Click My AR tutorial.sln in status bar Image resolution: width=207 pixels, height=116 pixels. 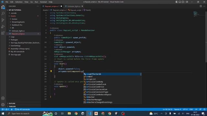pyautogui.click(x=22, y=110)
